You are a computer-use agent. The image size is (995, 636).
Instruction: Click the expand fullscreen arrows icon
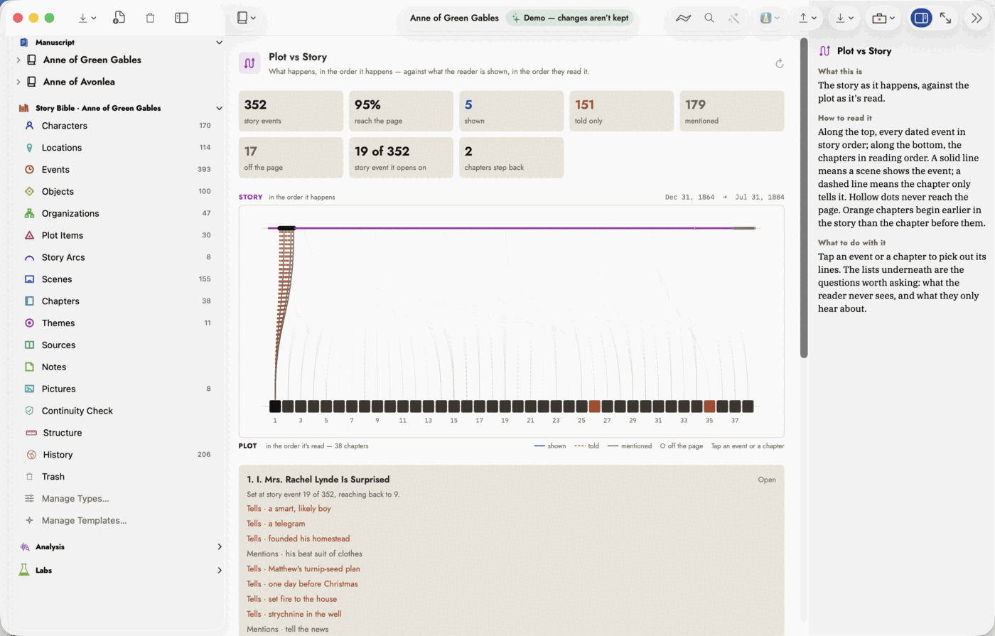click(x=945, y=18)
